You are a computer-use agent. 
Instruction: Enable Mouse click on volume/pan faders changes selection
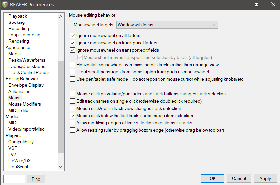[73, 94]
